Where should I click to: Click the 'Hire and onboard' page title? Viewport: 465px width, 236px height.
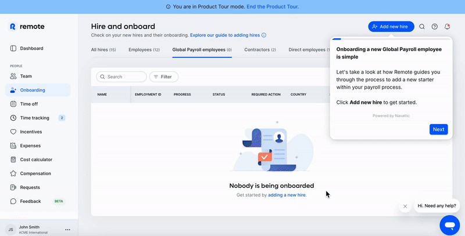click(x=123, y=26)
